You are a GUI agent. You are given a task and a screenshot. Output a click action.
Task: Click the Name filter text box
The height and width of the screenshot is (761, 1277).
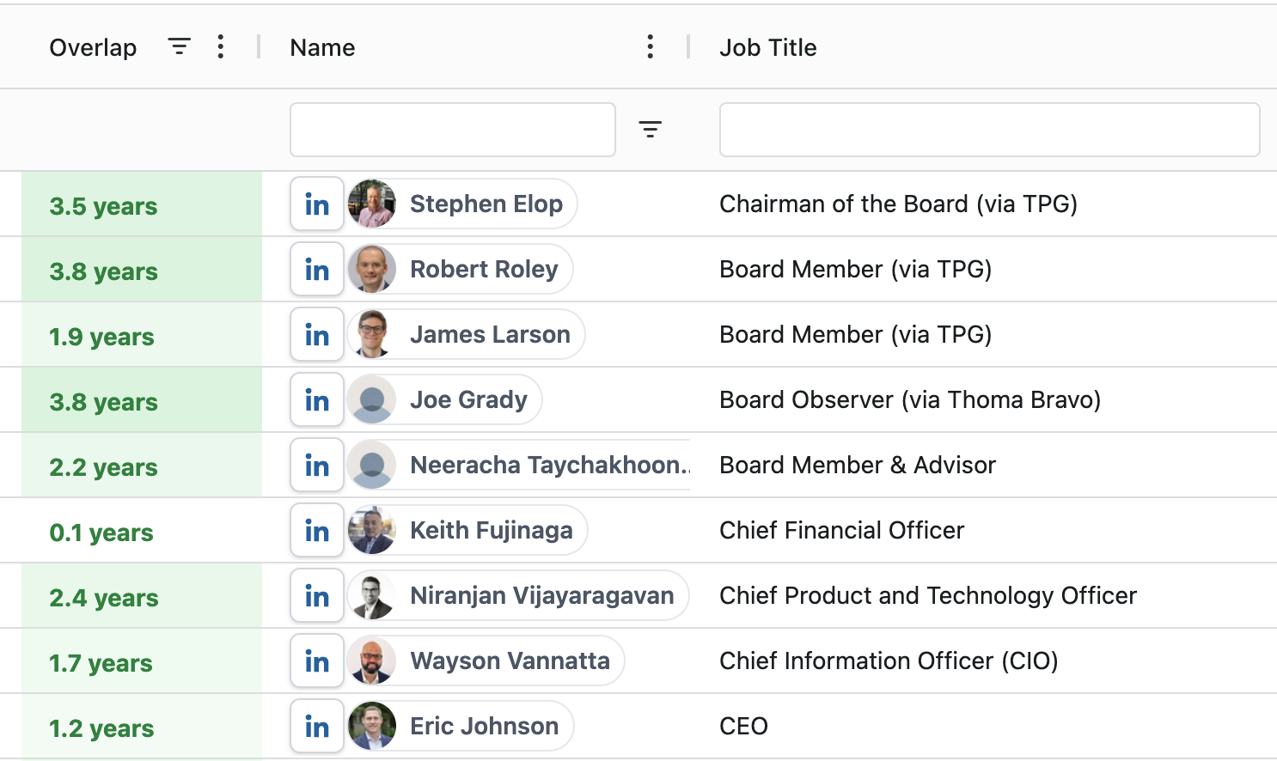[452, 130]
